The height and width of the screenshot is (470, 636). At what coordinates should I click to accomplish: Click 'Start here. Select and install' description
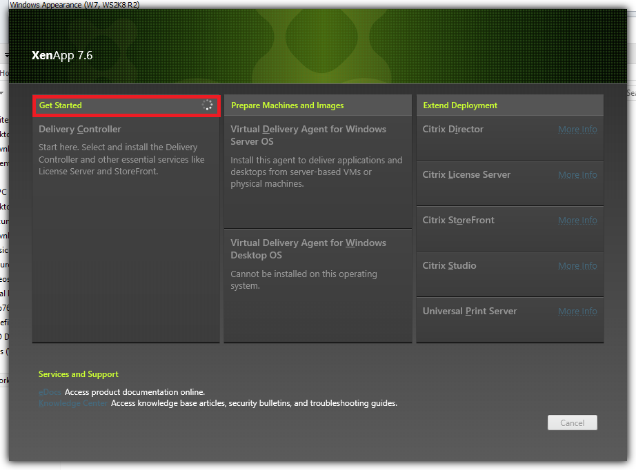121,159
